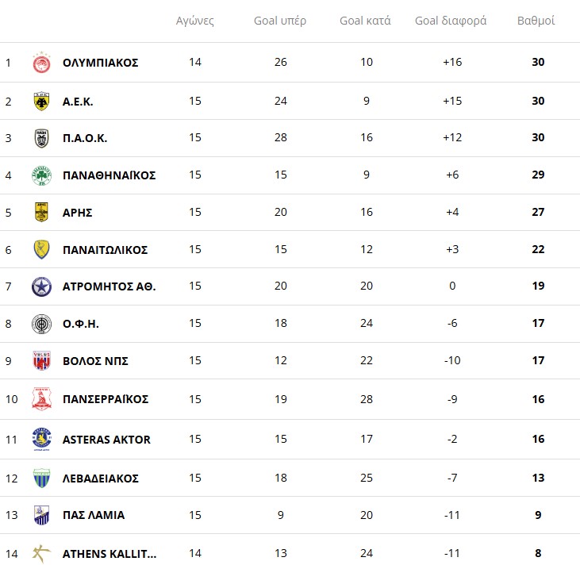580x565 pixels.
Task: Click the A.E.K. club crest
Action: click(41, 101)
